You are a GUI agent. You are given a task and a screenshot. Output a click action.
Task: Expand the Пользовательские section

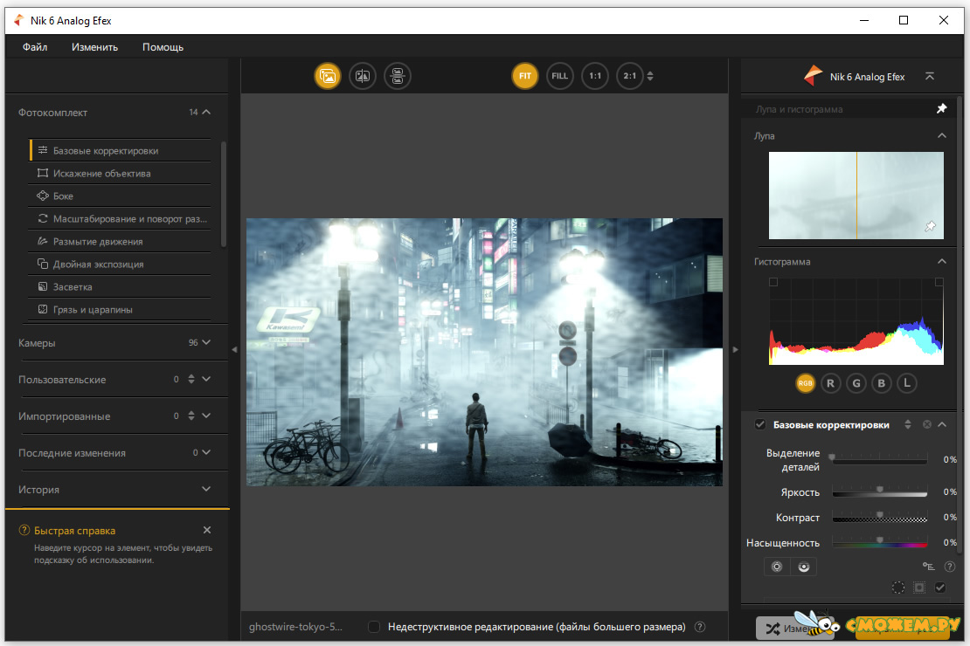click(206, 379)
